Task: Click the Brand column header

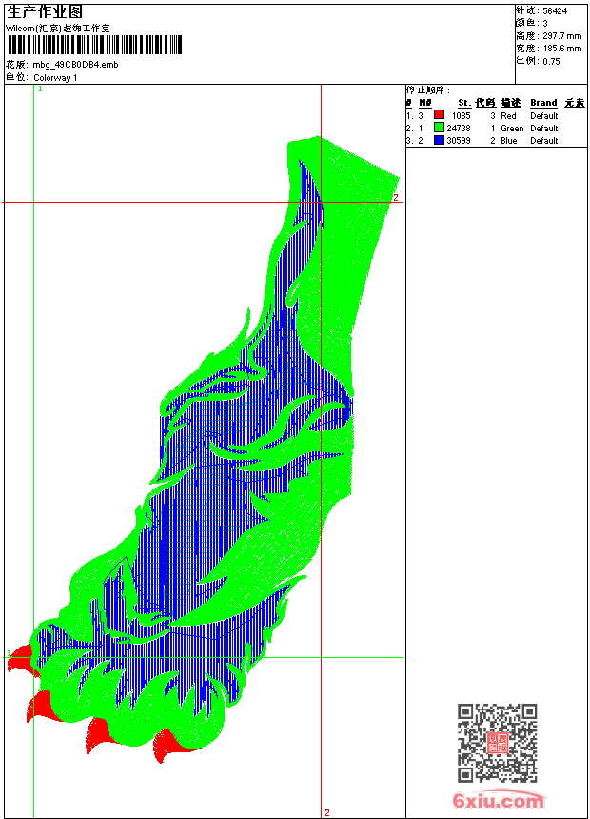Action: (543, 103)
